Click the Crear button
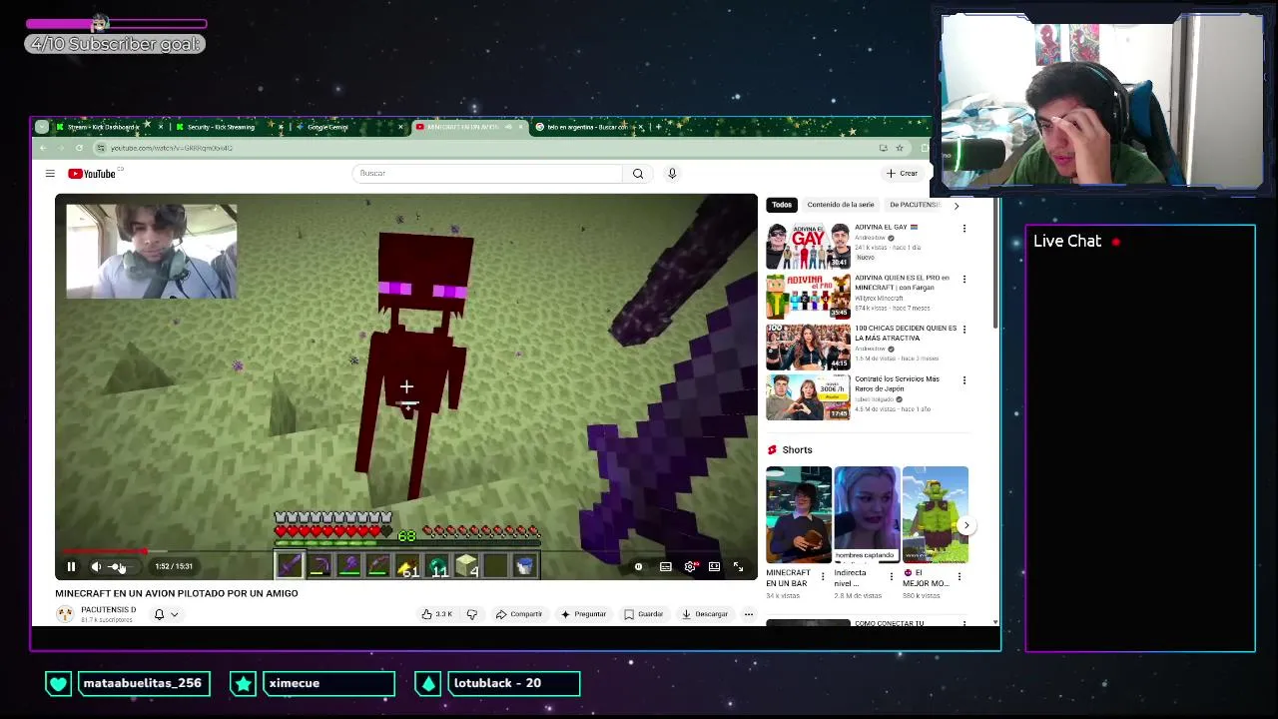 pos(902,174)
